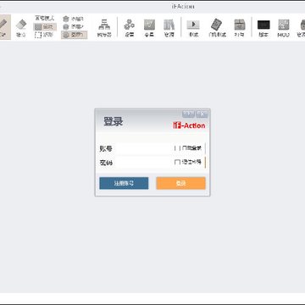
Task: Open the MOD toolbar icon
Action: pyautogui.click(x=283, y=28)
